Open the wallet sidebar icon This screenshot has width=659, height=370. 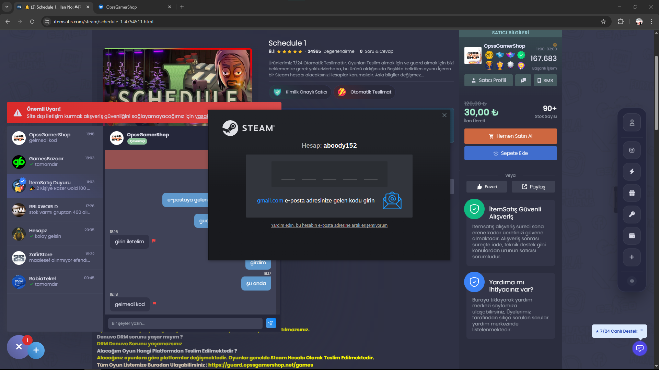632,236
